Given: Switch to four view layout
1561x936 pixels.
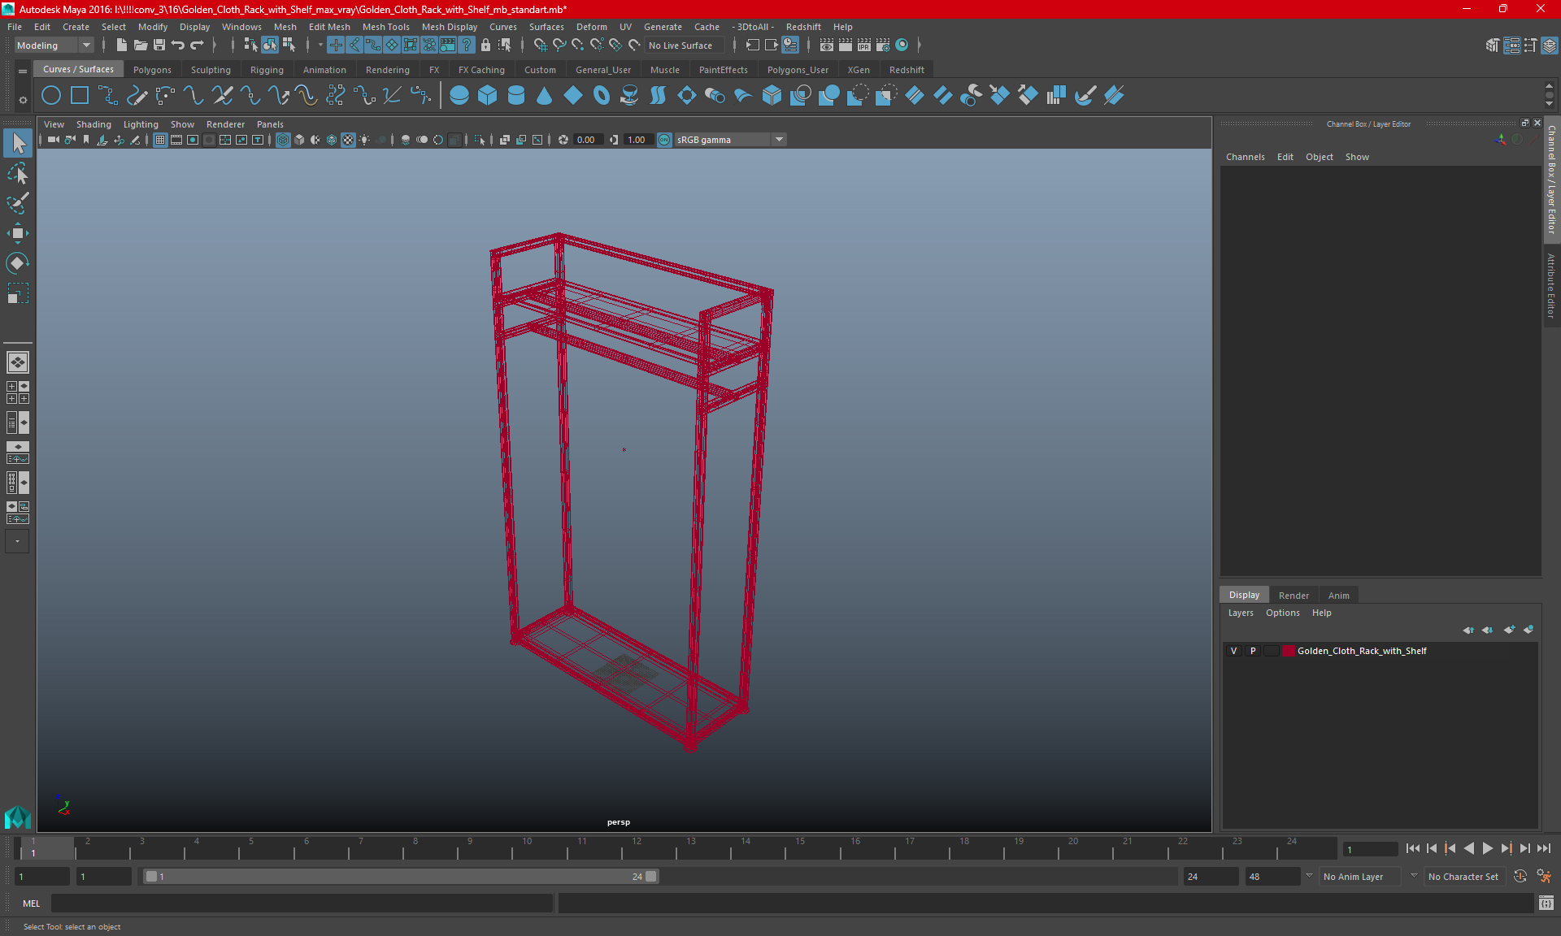Looking at the screenshot, I should tap(17, 392).
